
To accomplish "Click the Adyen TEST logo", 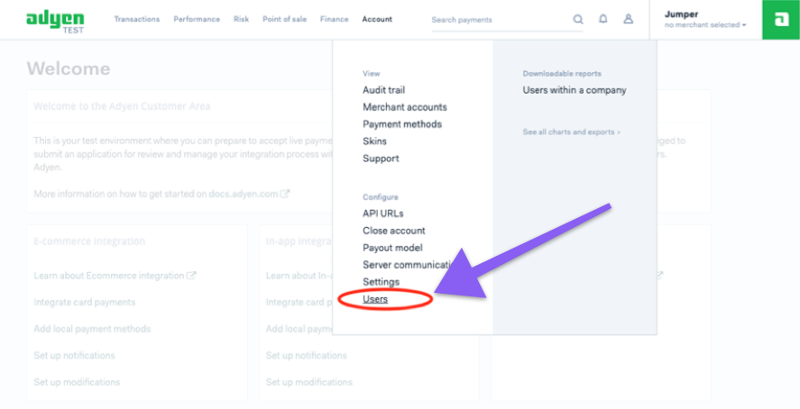I will tap(55, 22).
